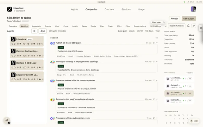
Task: Show More pages double-chevron
Action: (164, 22)
